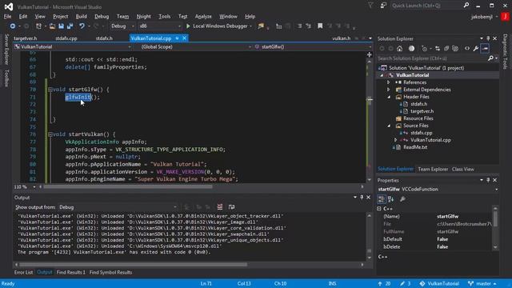Toggle auto-hide pin on Solution Explorer
The image size is (512, 288).
pos(488,38)
